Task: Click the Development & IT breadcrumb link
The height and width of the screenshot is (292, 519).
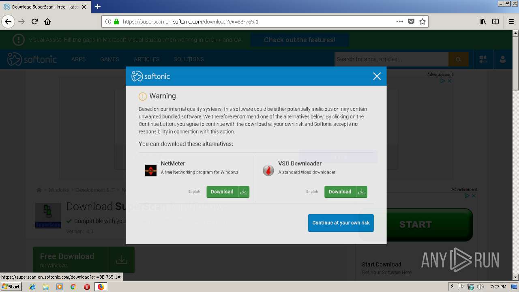Action: pyautogui.click(x=95, y=190)
